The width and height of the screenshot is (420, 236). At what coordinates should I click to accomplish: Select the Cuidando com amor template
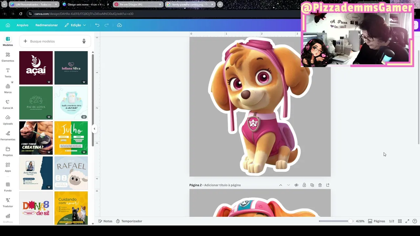click(71, 208)
